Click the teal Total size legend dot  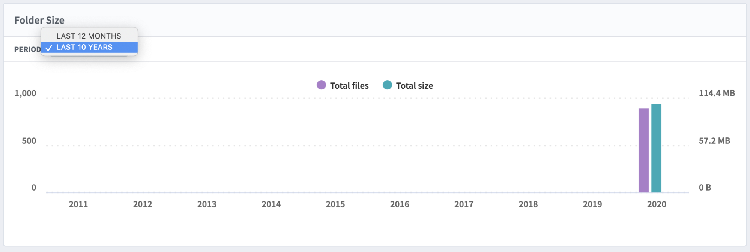click(x=387, y=85)
